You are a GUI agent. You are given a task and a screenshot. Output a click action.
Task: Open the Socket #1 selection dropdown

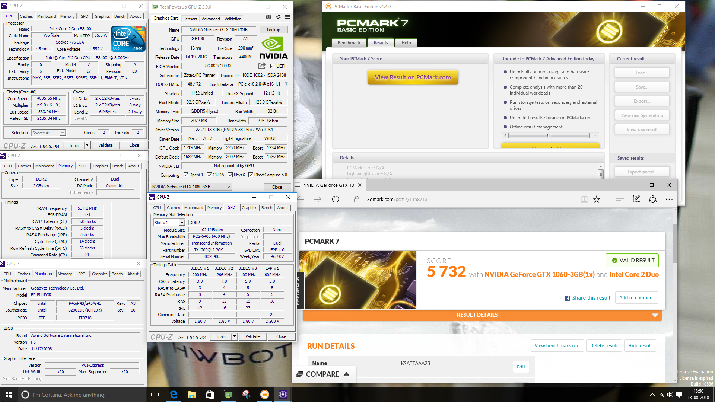[48, 133]
